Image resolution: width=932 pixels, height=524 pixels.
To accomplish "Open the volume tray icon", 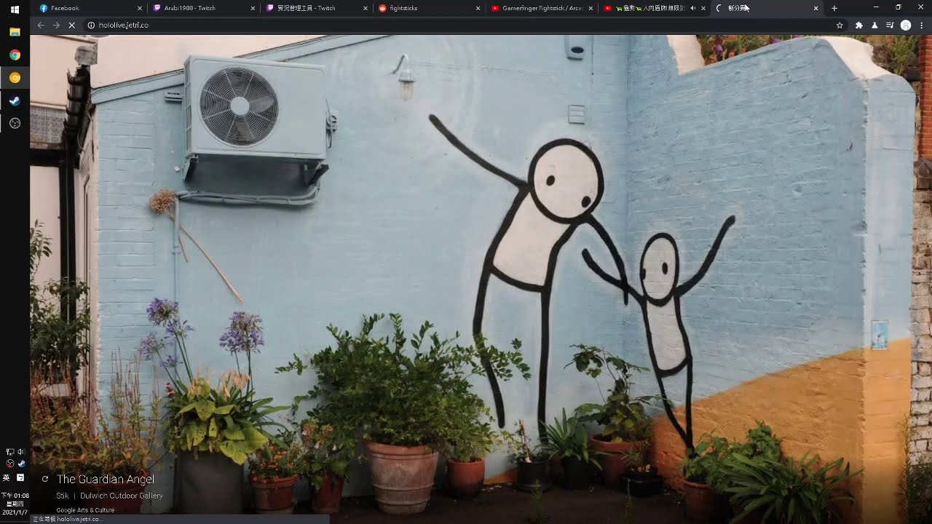I will click(21, 452).
